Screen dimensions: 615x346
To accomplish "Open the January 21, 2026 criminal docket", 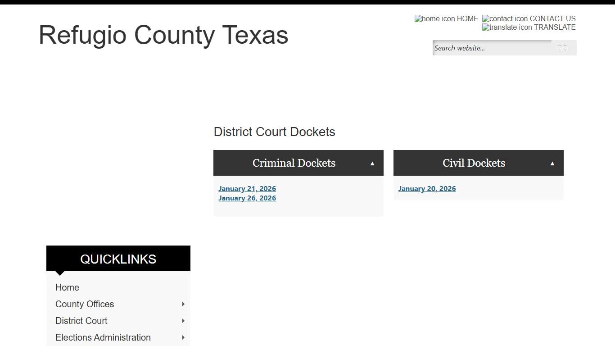I will tap(247, 188).
